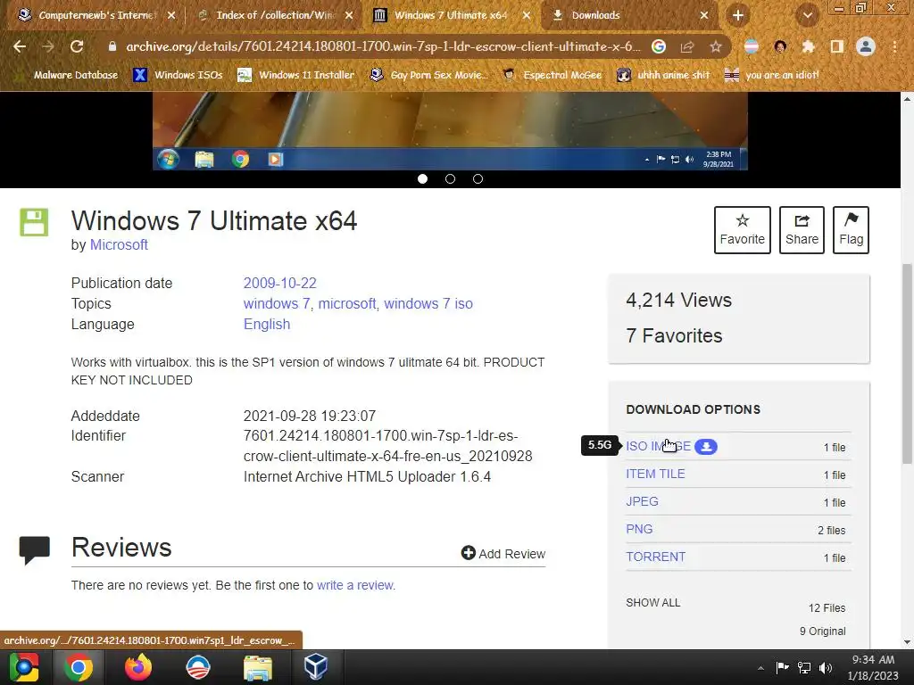Bookmark this page with star icon
The width and height of the screenshot is (914, 685).
[x=716, y=46]
